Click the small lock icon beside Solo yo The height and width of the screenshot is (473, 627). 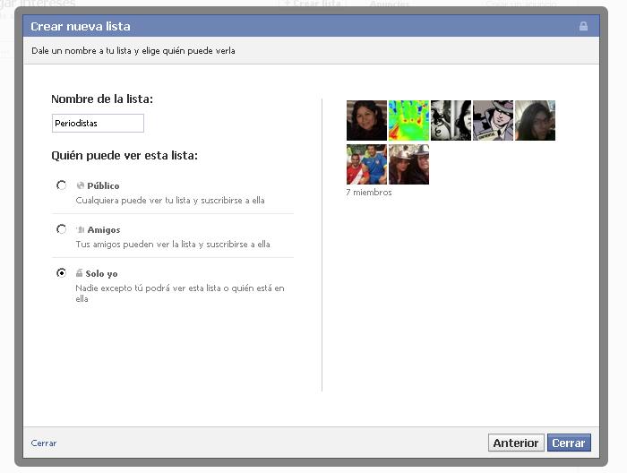point(81,273)
